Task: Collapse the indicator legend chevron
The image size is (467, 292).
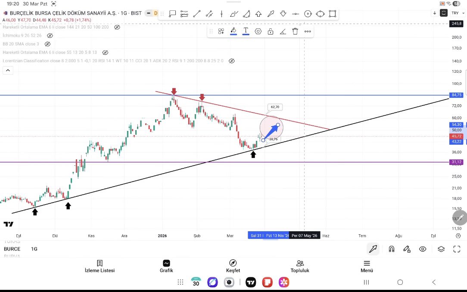Action: coord(8,71)
